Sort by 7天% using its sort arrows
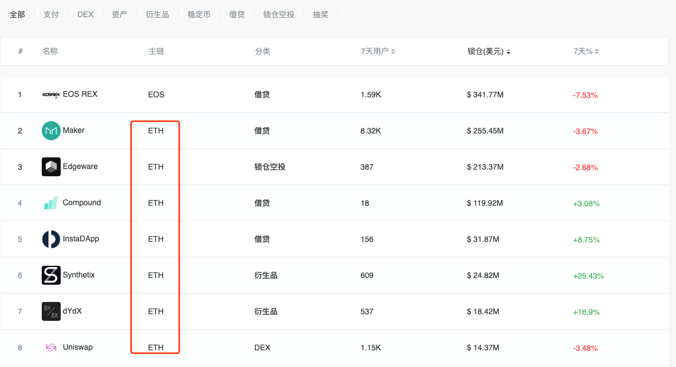This screenshot has width=676, height=367. click(597, 52)
